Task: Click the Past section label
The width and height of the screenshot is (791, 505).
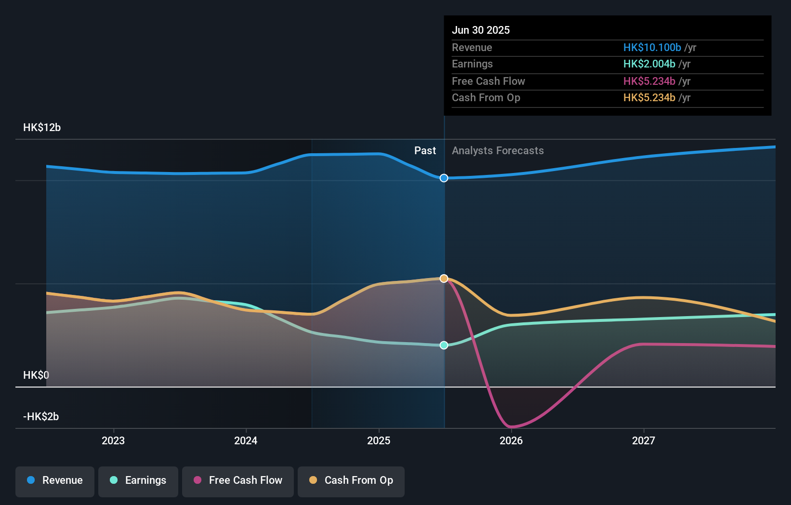Action: [425, 151]
